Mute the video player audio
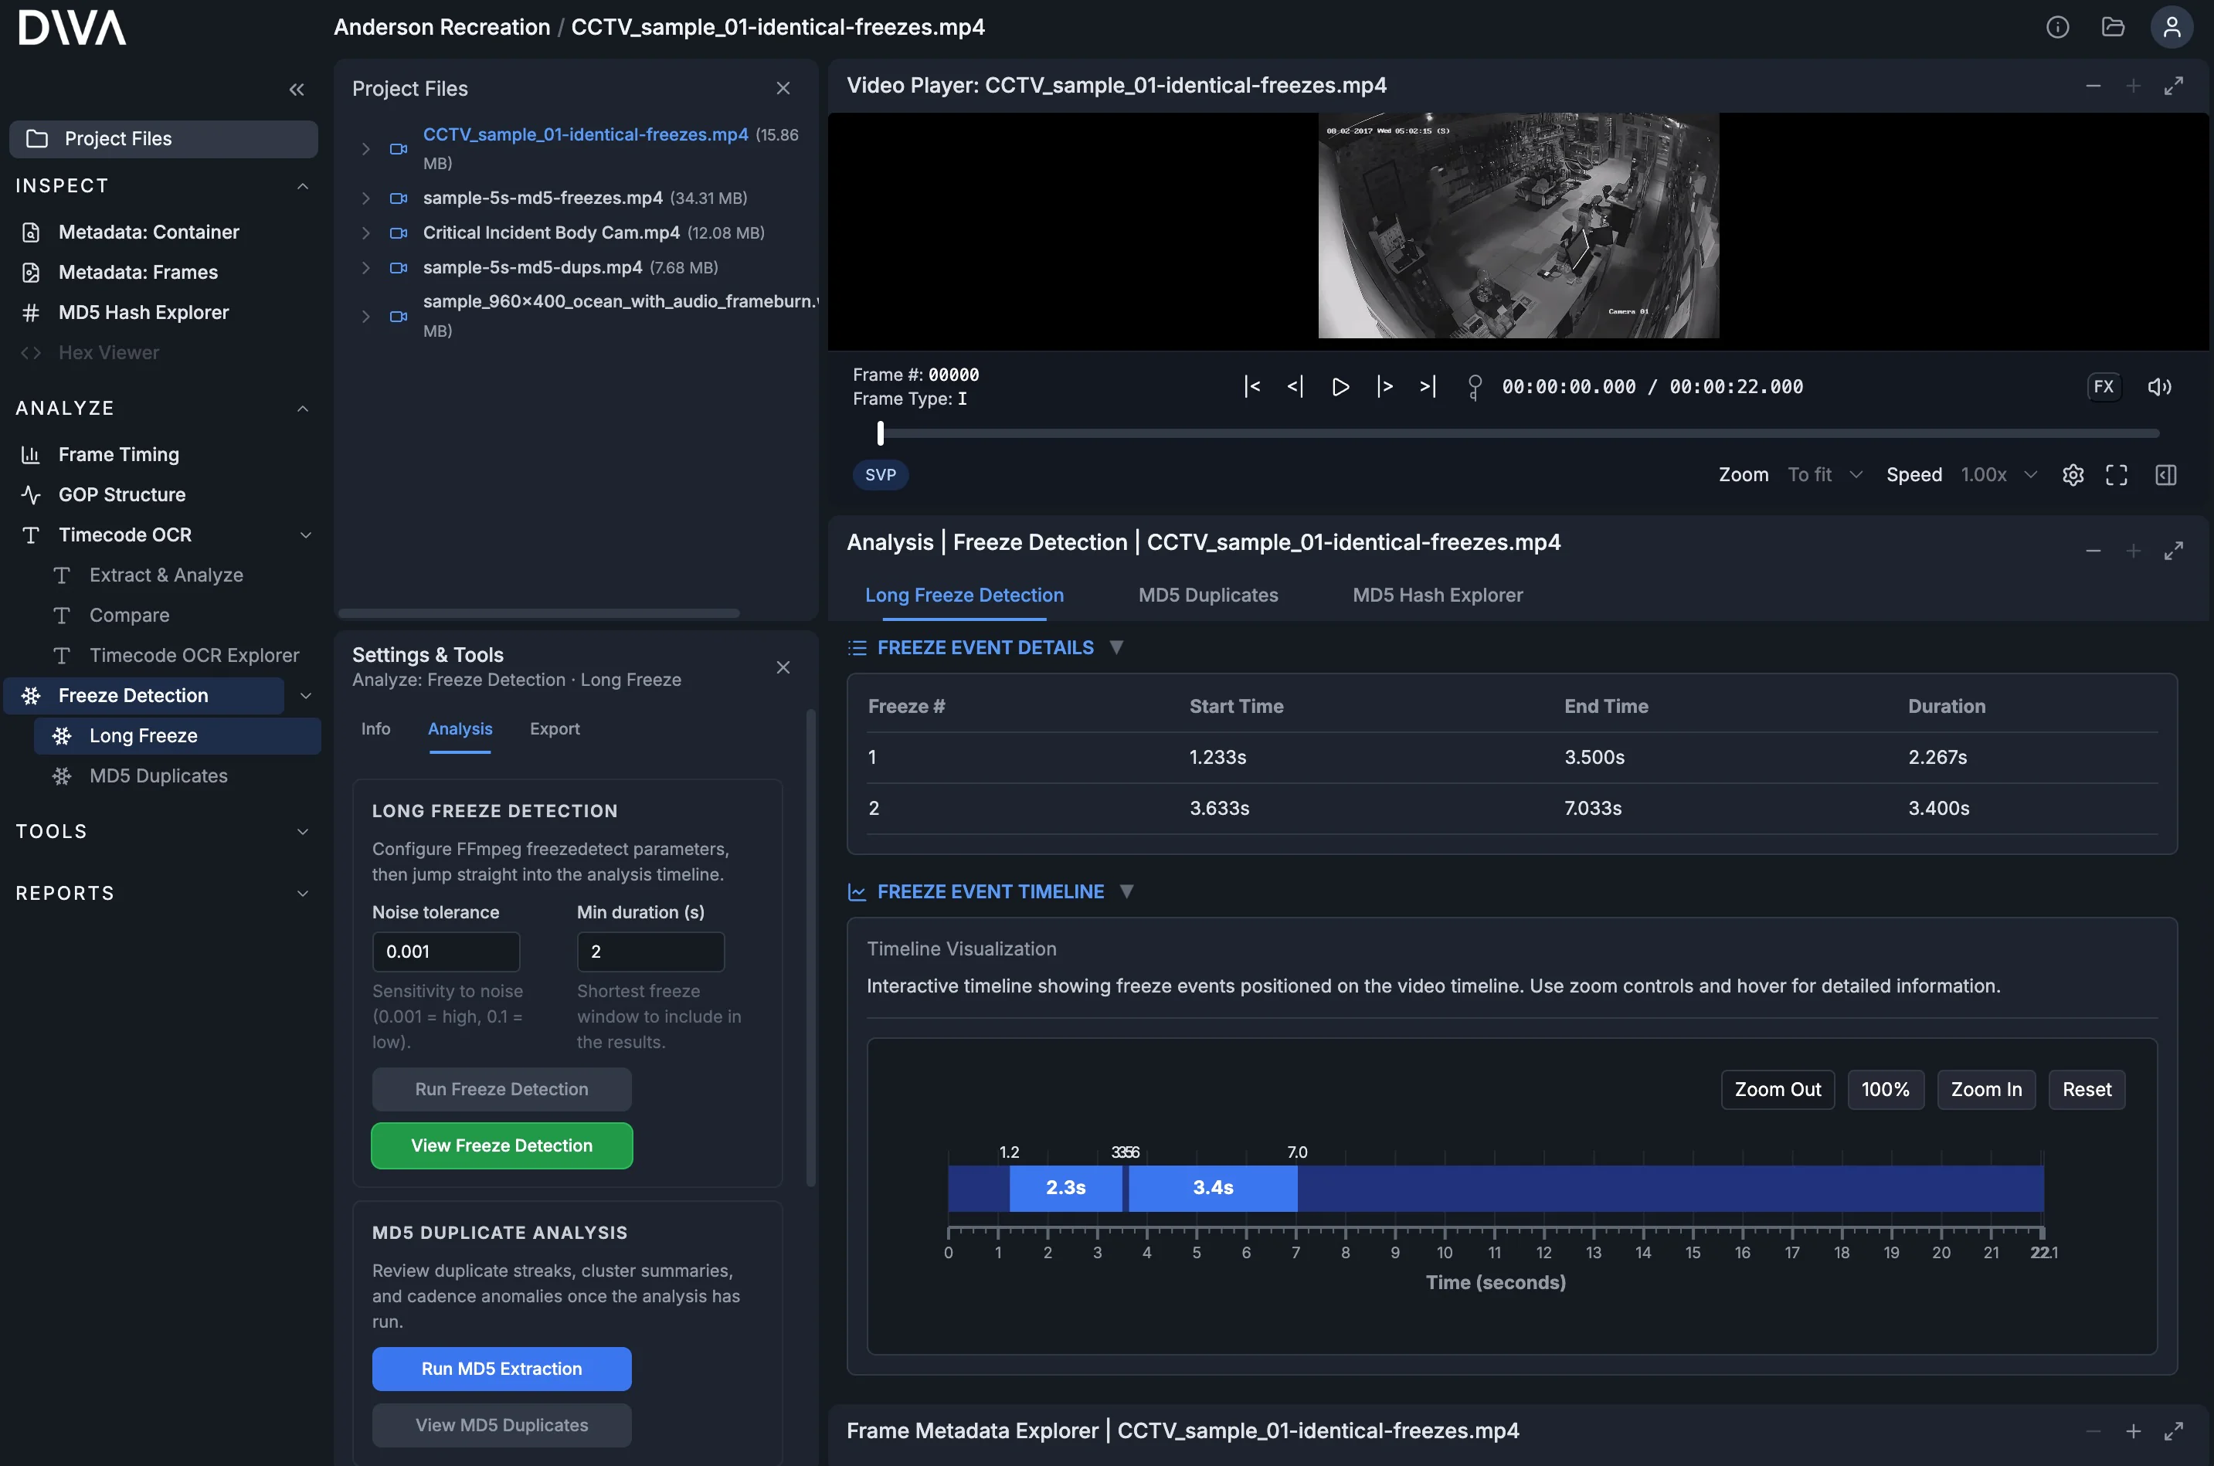 [x=2161, y=386]
